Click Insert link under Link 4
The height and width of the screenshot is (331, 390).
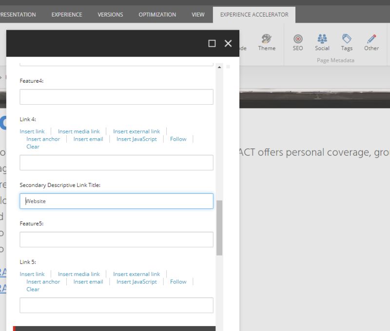[32, 131]
